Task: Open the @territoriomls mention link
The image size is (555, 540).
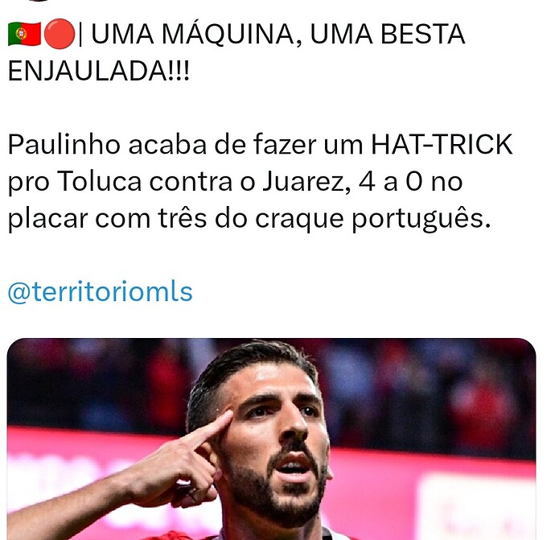Action: [101, 292]
